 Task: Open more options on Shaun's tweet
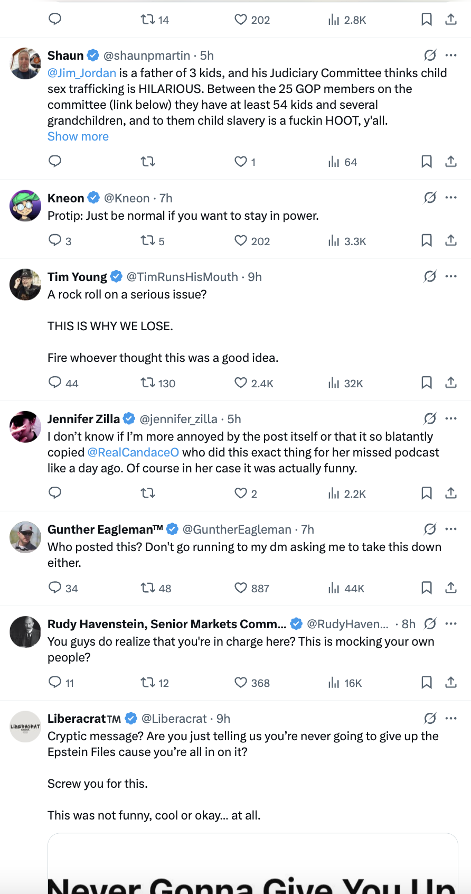pos(451,55)
